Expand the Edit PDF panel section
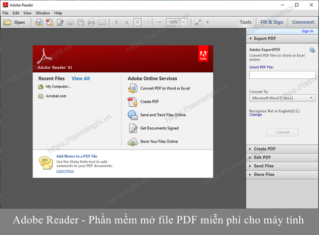Viewport: 319px width, 235px height. 283,157
